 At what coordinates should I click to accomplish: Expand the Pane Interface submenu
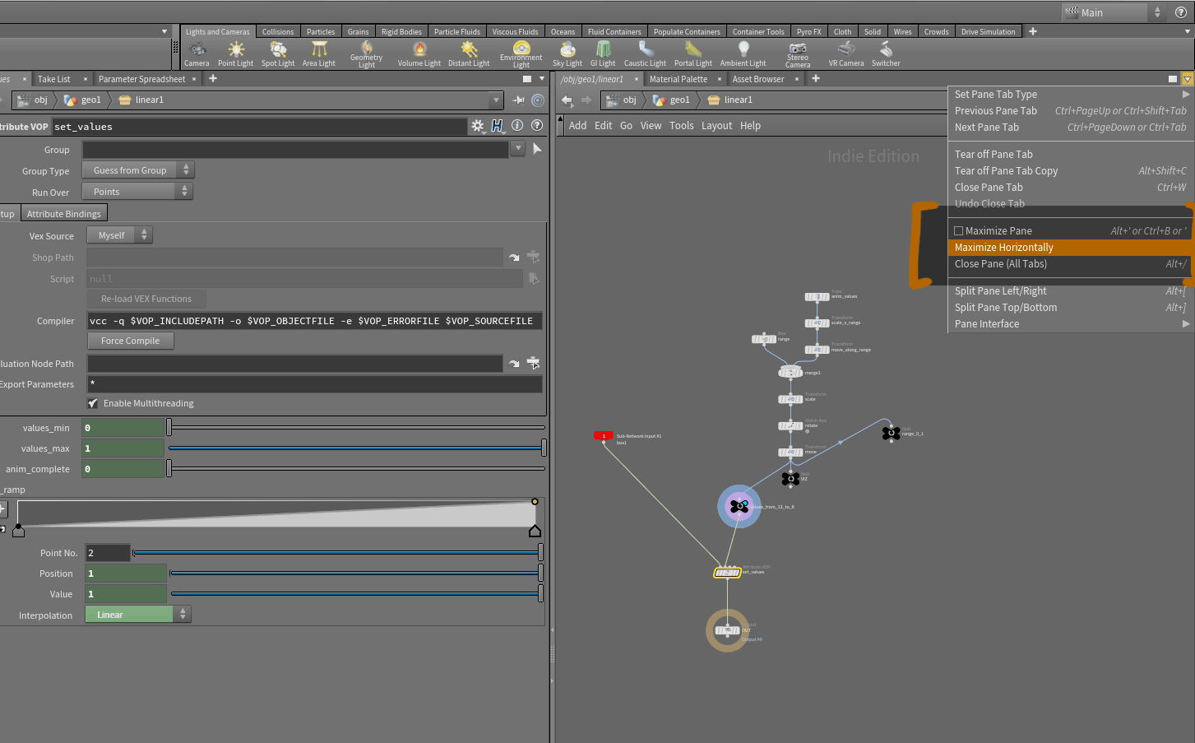(1071, 324)
